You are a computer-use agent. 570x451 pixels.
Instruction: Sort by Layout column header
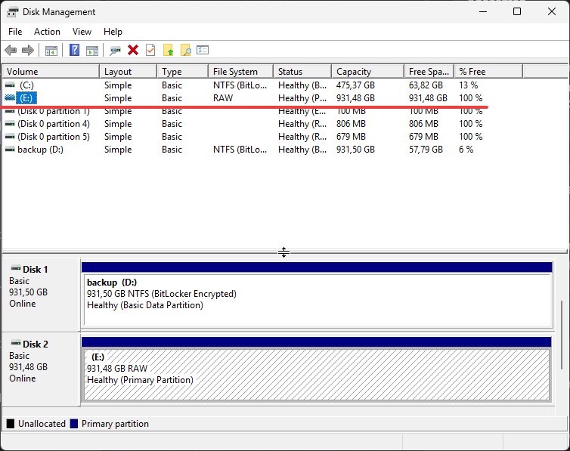click(129, 72)
